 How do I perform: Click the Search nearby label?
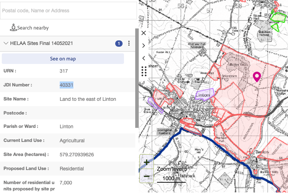[x=33, y=28]
